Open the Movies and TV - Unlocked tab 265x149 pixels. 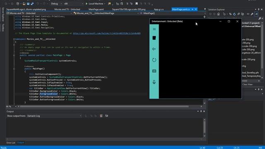pyautogui.click(x=67, y=9)
